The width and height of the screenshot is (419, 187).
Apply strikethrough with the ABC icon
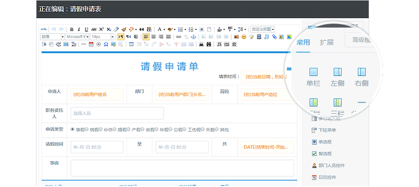tap(94, 30)
